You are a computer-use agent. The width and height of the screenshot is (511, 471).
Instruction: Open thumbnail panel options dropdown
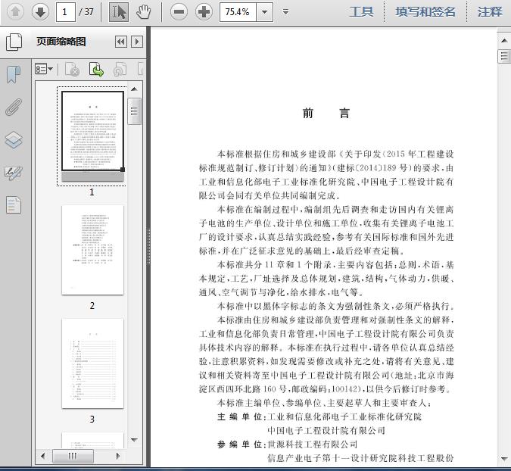[x=44, y=70]
